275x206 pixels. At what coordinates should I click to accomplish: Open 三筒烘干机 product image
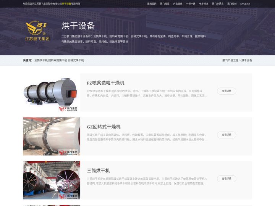[52, 180]
